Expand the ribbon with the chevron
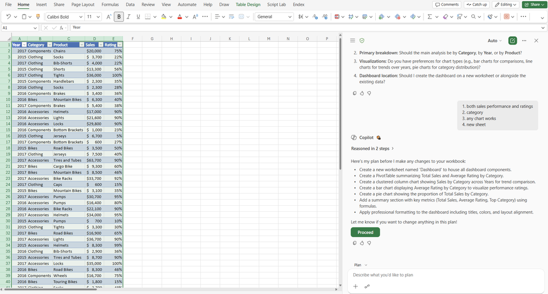This screenshot has width=548, height=294. (542, 17)
